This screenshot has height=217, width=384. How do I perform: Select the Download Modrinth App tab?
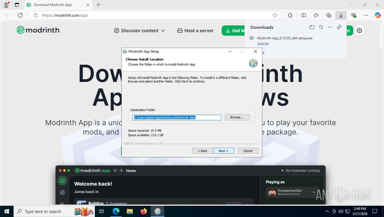[58, 5]
